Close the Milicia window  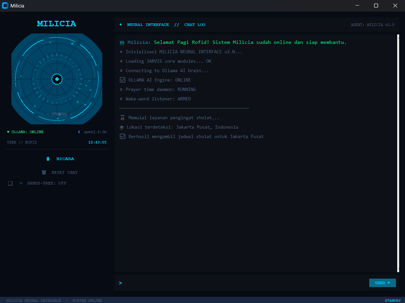click(395, 6)
